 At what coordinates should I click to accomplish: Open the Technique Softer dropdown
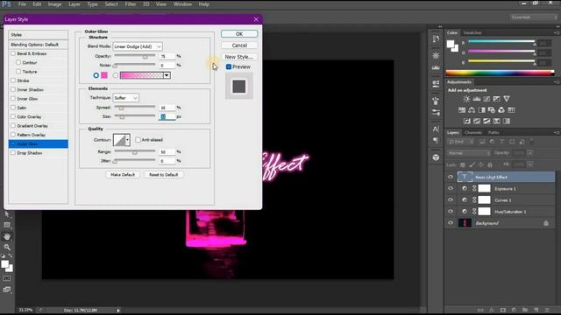(126, 98)
